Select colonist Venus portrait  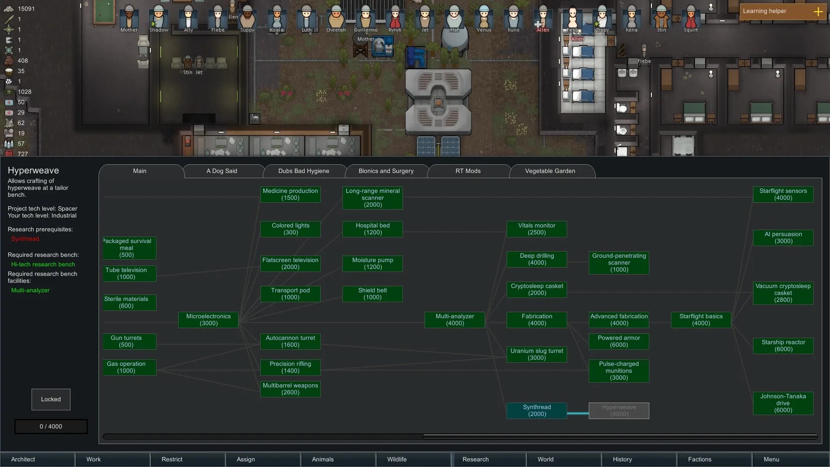(x=484, y=18)
